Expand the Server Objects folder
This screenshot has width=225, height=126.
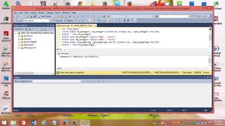[x=19, y=42]
